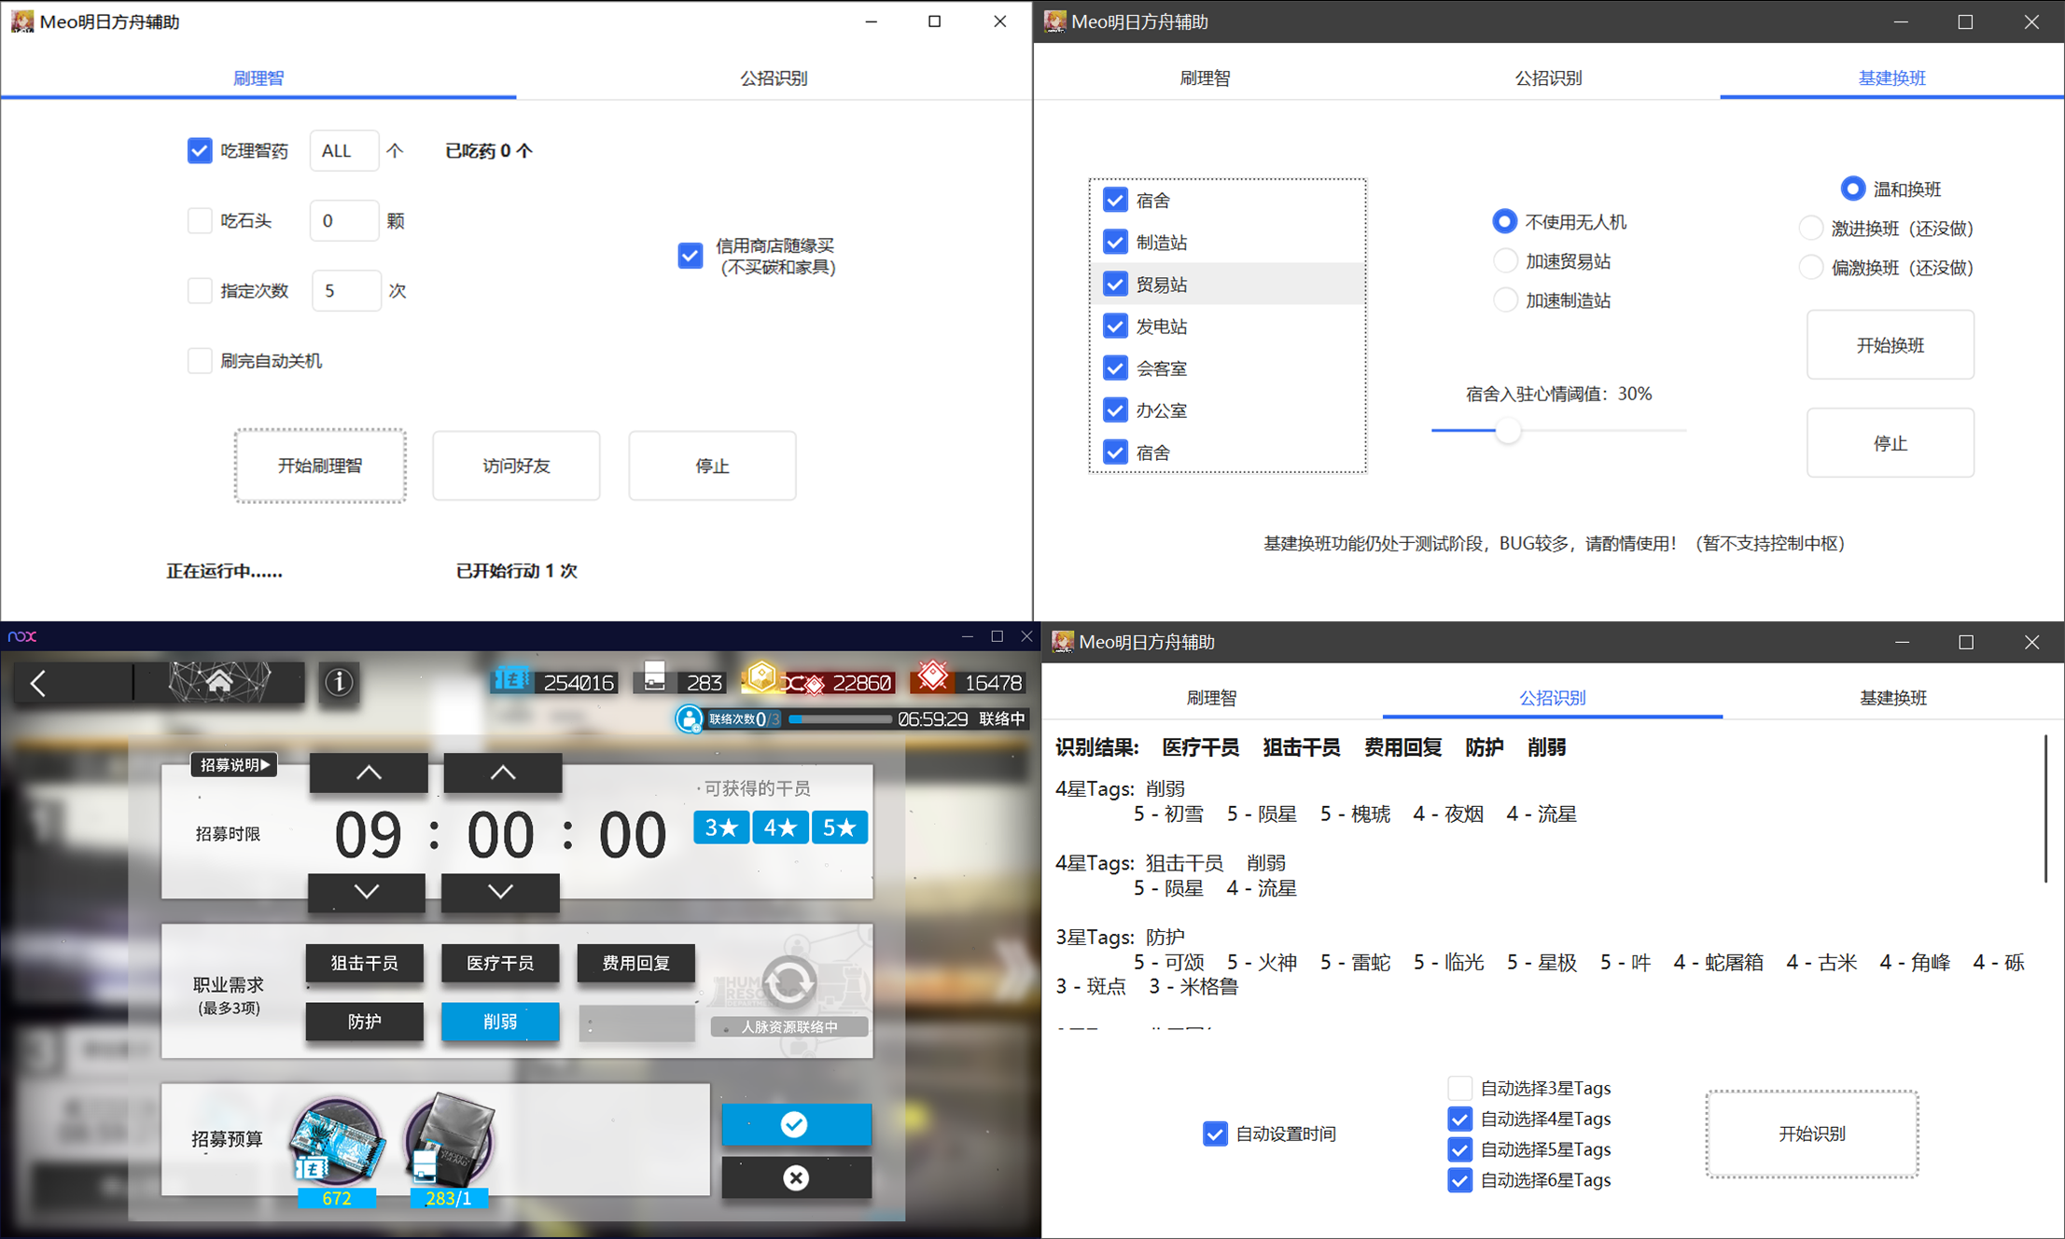
Task: Click the LMD currency icon
Action: tap(510, 681)
